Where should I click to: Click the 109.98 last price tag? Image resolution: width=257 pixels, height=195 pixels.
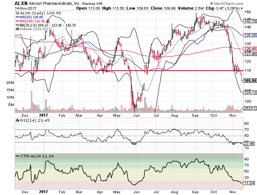tap(250, 81)
